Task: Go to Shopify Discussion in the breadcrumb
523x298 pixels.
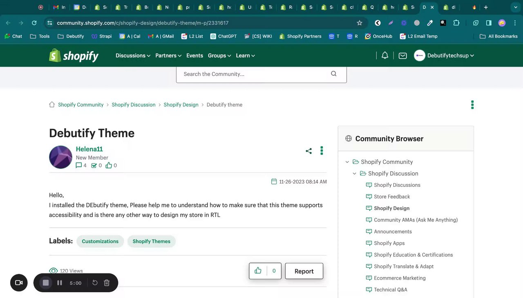Action: pyautogui.click(x=134, y=105)
